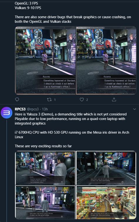Expand the tweet options chevron
139x222 pixels.
135,109
